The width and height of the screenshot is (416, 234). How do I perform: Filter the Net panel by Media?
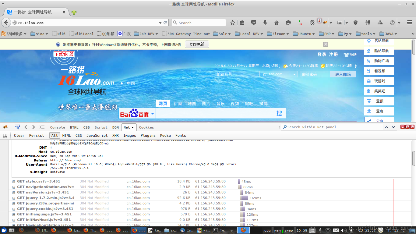(x=165, y=136)
